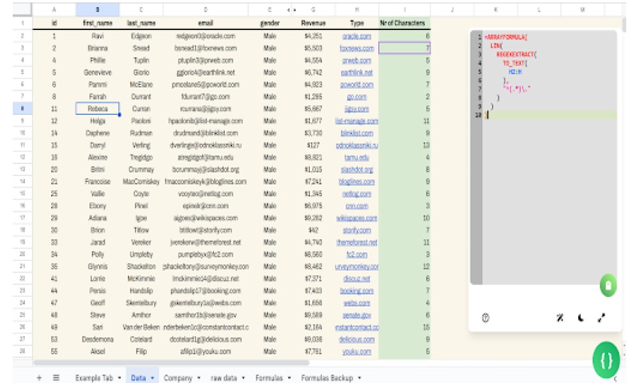Screen dimensions: 639x383
Task: Switch to the raw data sheet tab
Action: (224, 378)
